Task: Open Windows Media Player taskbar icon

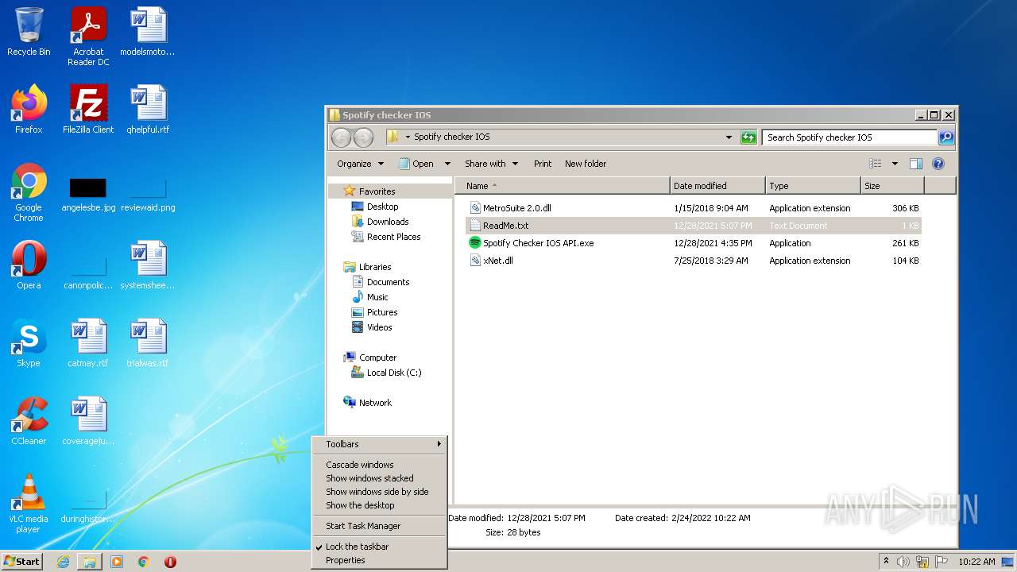Action: tap(117, 562)
